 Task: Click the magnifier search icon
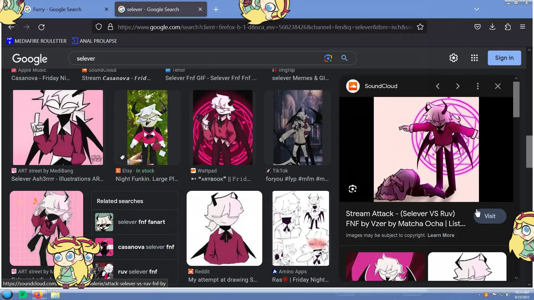[344, 58]
